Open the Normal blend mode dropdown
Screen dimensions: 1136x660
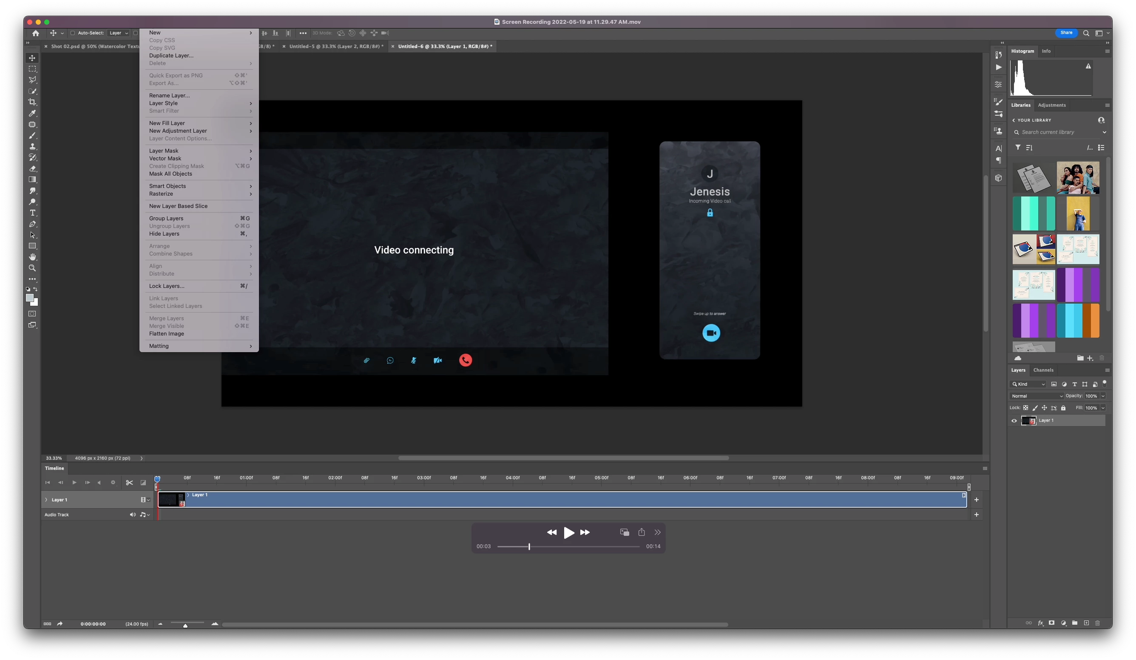tap(1037, 396)
